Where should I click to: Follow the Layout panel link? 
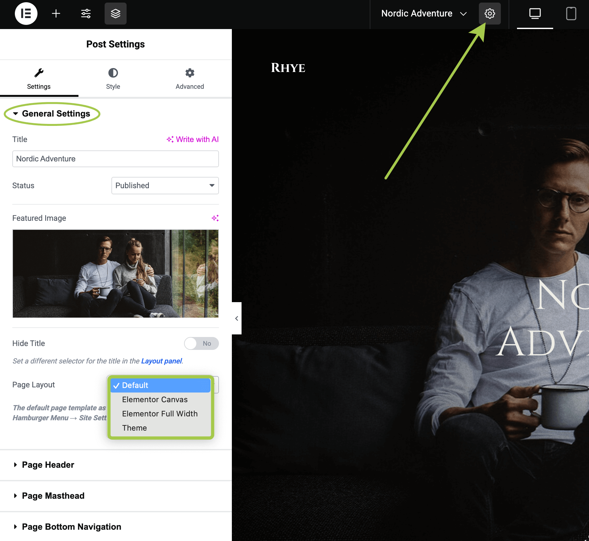[161, 361]
